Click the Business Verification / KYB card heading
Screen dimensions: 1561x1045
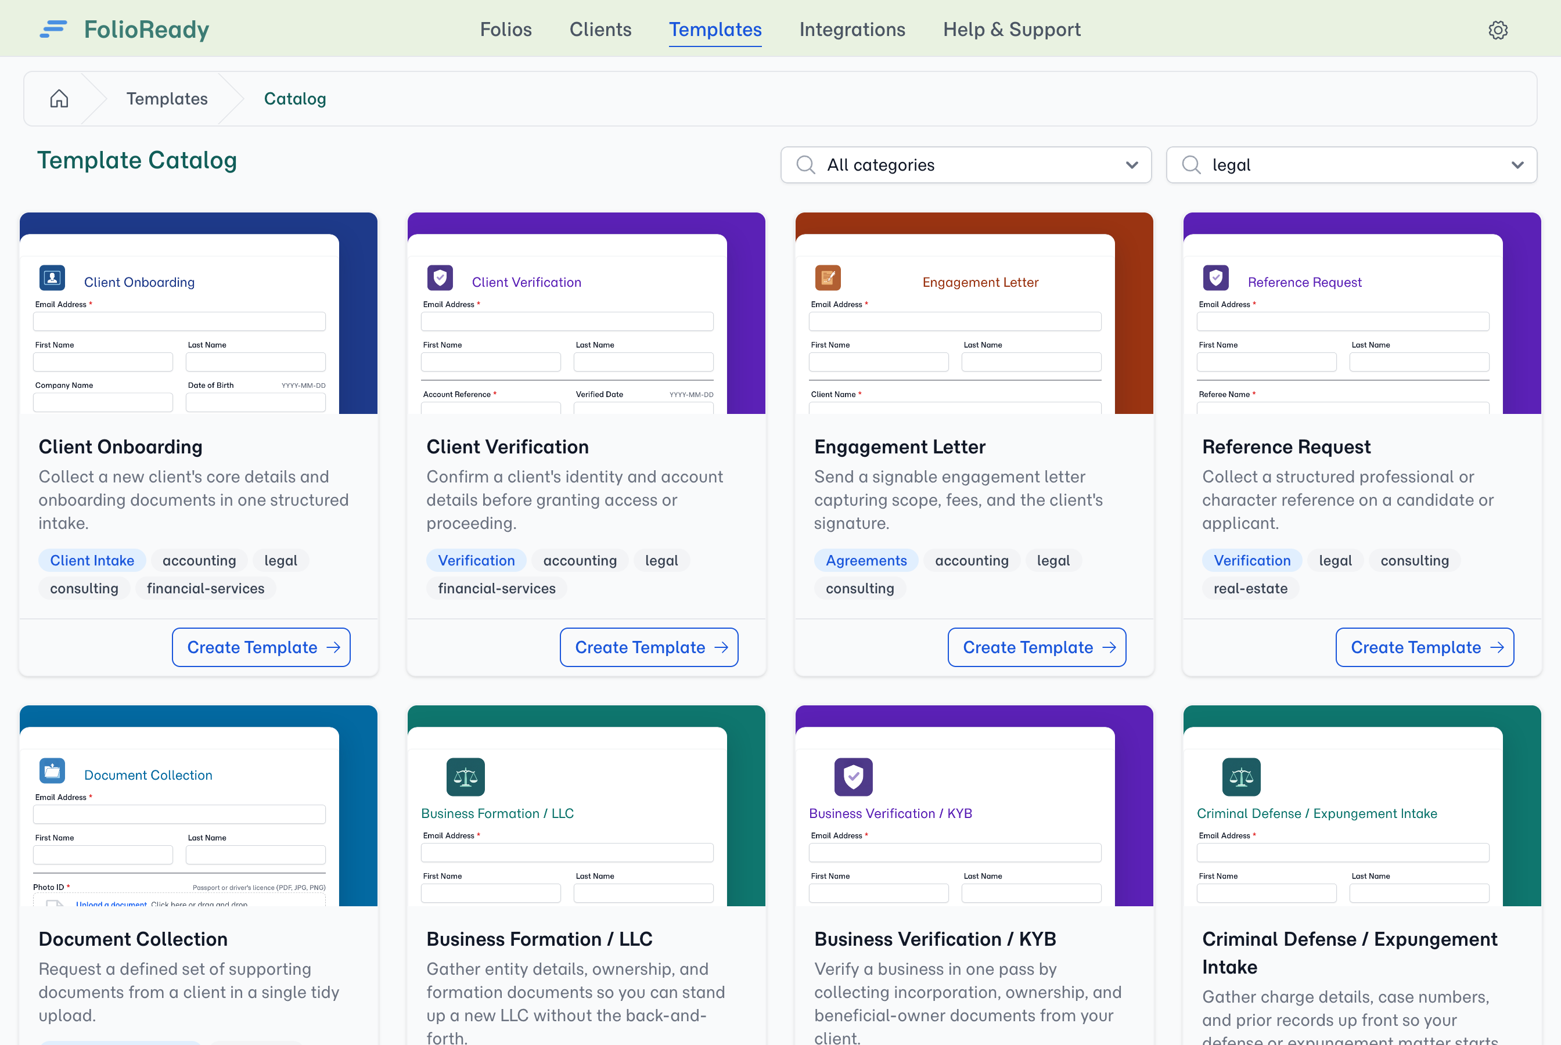935,939
